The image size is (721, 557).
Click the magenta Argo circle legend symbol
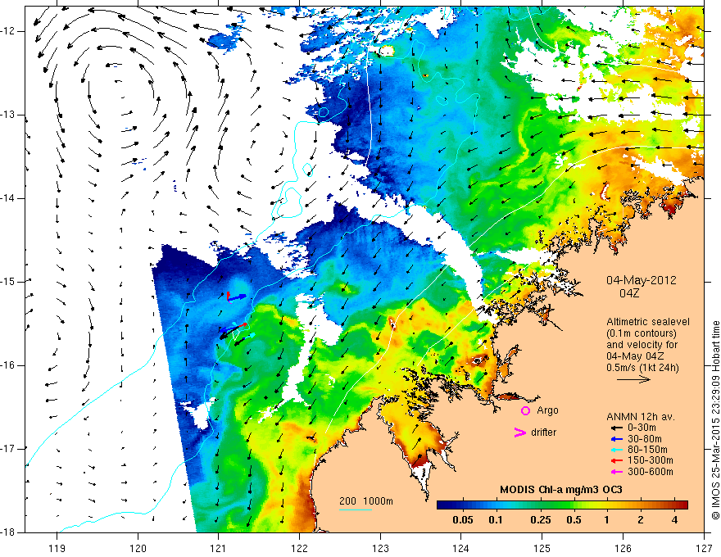coord(525,410)
